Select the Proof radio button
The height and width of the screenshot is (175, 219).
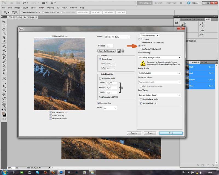[139, 46]
